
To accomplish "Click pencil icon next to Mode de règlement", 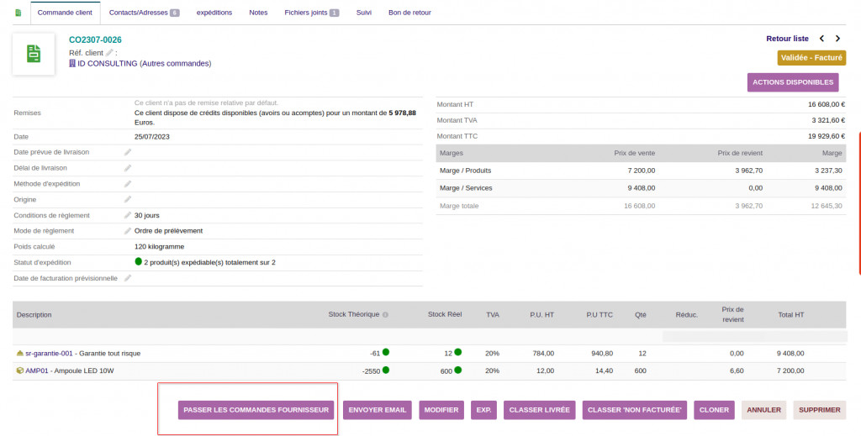I will pos(128,231).
